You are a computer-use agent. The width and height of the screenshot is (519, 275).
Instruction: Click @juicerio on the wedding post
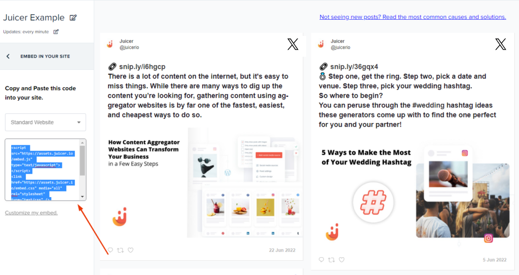point(340,47)
